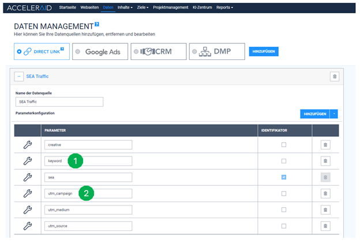Collapse the SEA Traffic section
Viewport: 360px width, 243px height.
[20, 76]
